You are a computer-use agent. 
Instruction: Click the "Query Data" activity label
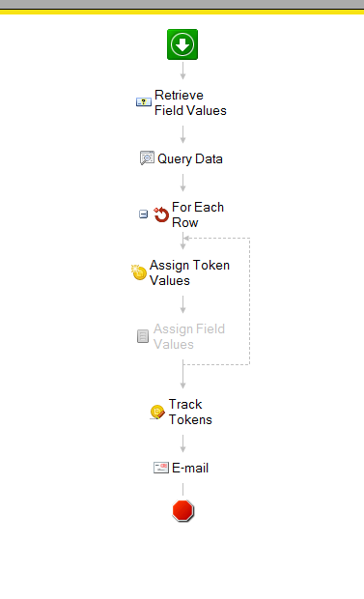coord(190,158)
